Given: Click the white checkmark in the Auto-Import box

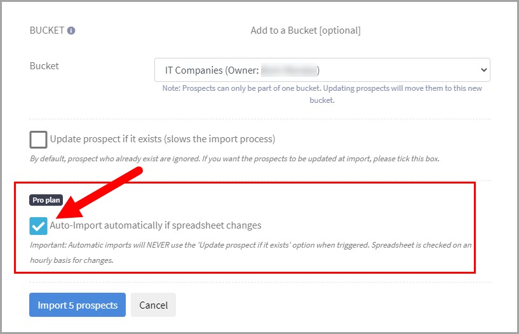Looking at the screenshot, I should tap(39, 225).
